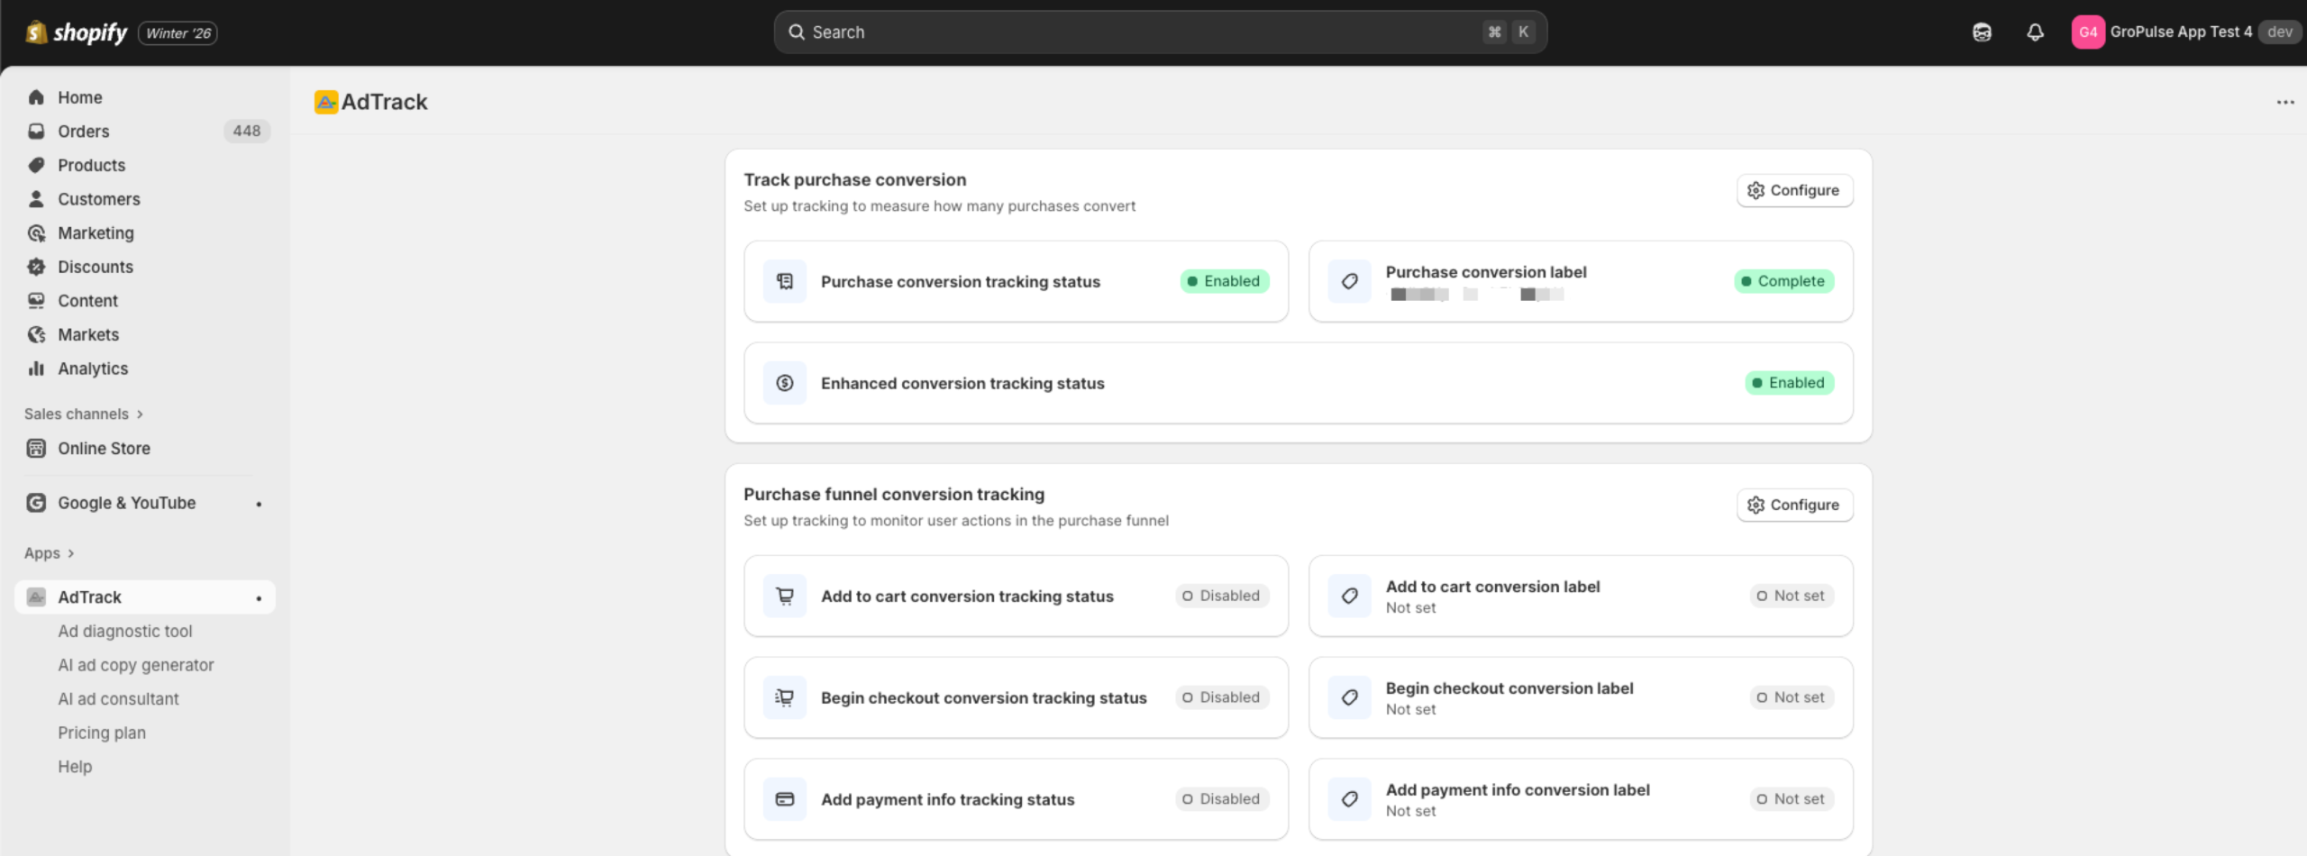The height and width of the screenshot is (856, 2307).
Task: Open the Online Store channel icon
Action: point(35,448)
